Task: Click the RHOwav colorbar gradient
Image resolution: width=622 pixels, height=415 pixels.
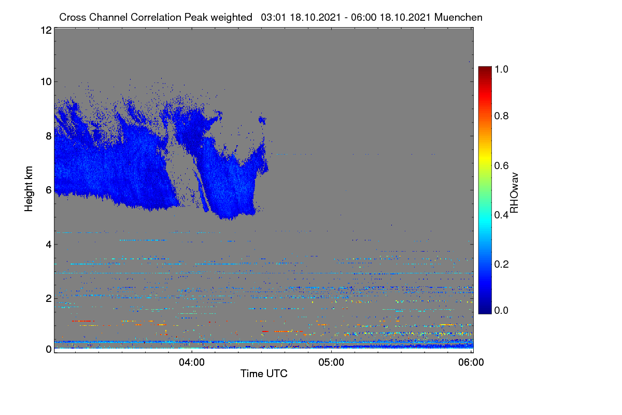Action: 485,190
